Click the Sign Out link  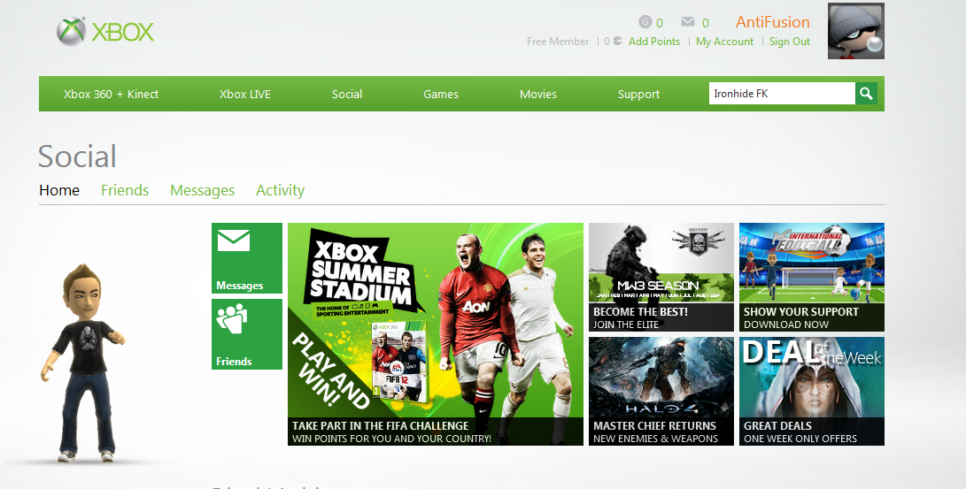(789, 42)
